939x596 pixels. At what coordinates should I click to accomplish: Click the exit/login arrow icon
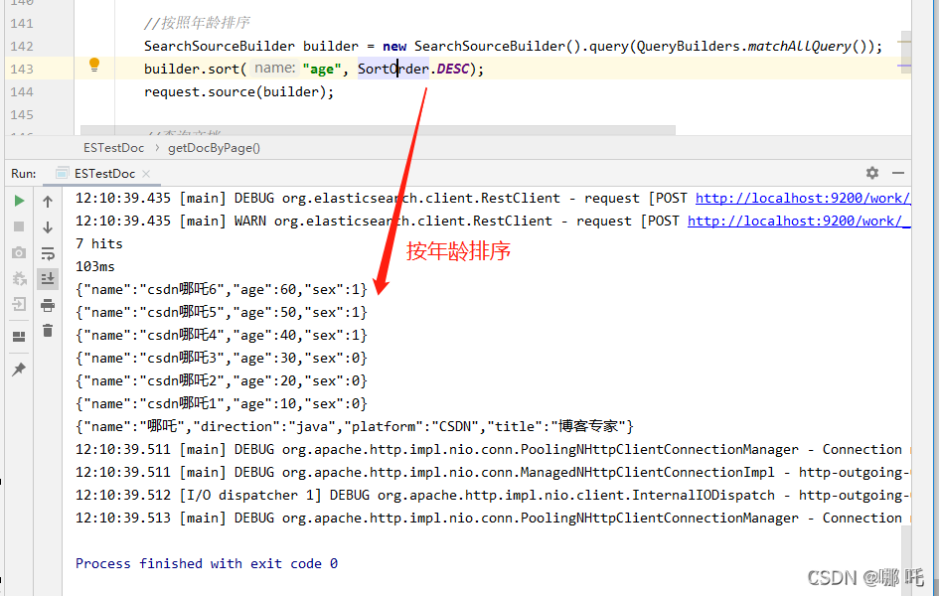pos(19,304)
